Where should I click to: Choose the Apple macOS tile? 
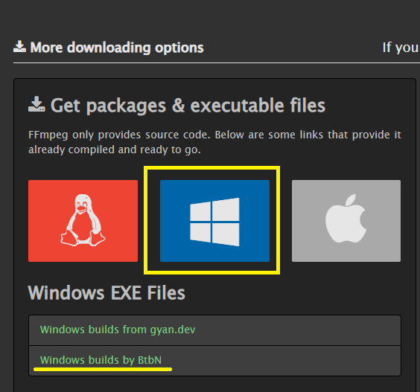(x=346, y=221)
